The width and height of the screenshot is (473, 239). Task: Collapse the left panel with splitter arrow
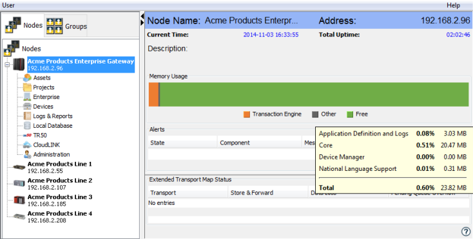pos(142,15)
